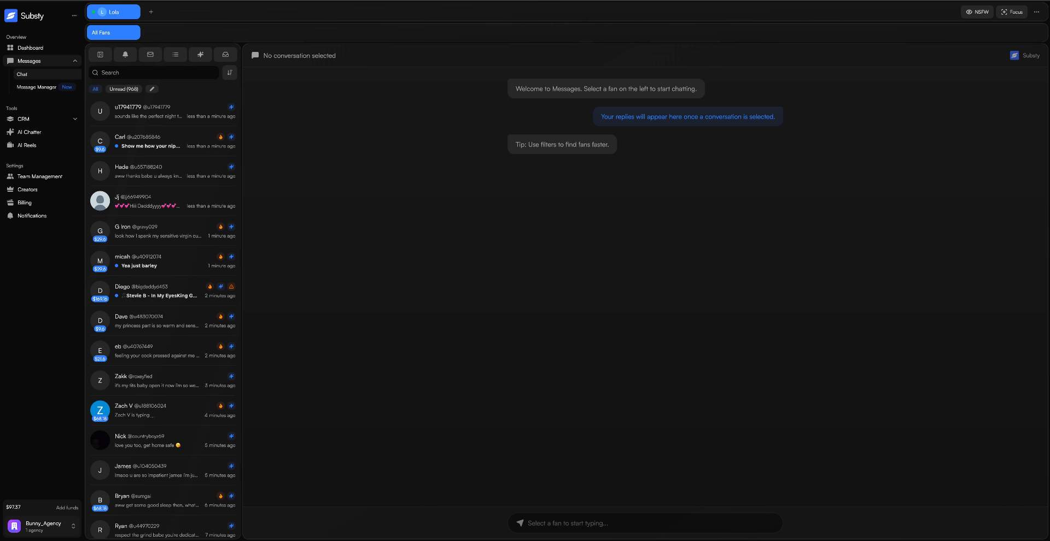Open Dashboard from the sidebar
1050x541 pixels.
click(x=30, y=48)
